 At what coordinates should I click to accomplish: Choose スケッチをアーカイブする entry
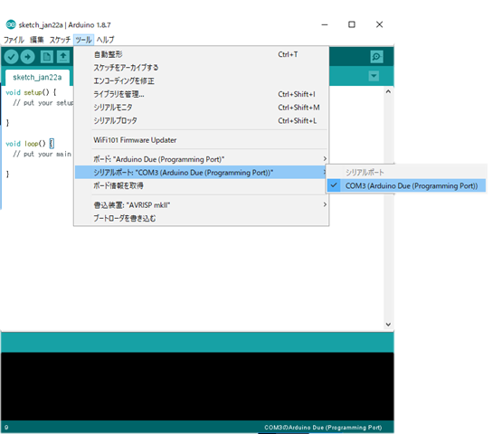[202, 68]
